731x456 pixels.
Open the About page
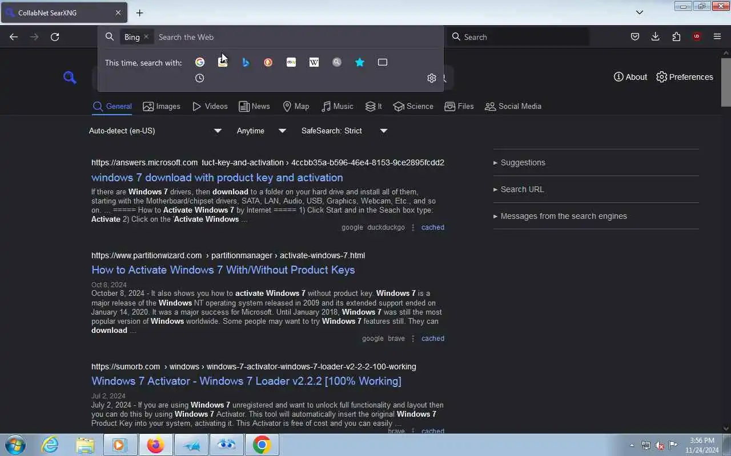pyautogui.click(x=630, y=77)
